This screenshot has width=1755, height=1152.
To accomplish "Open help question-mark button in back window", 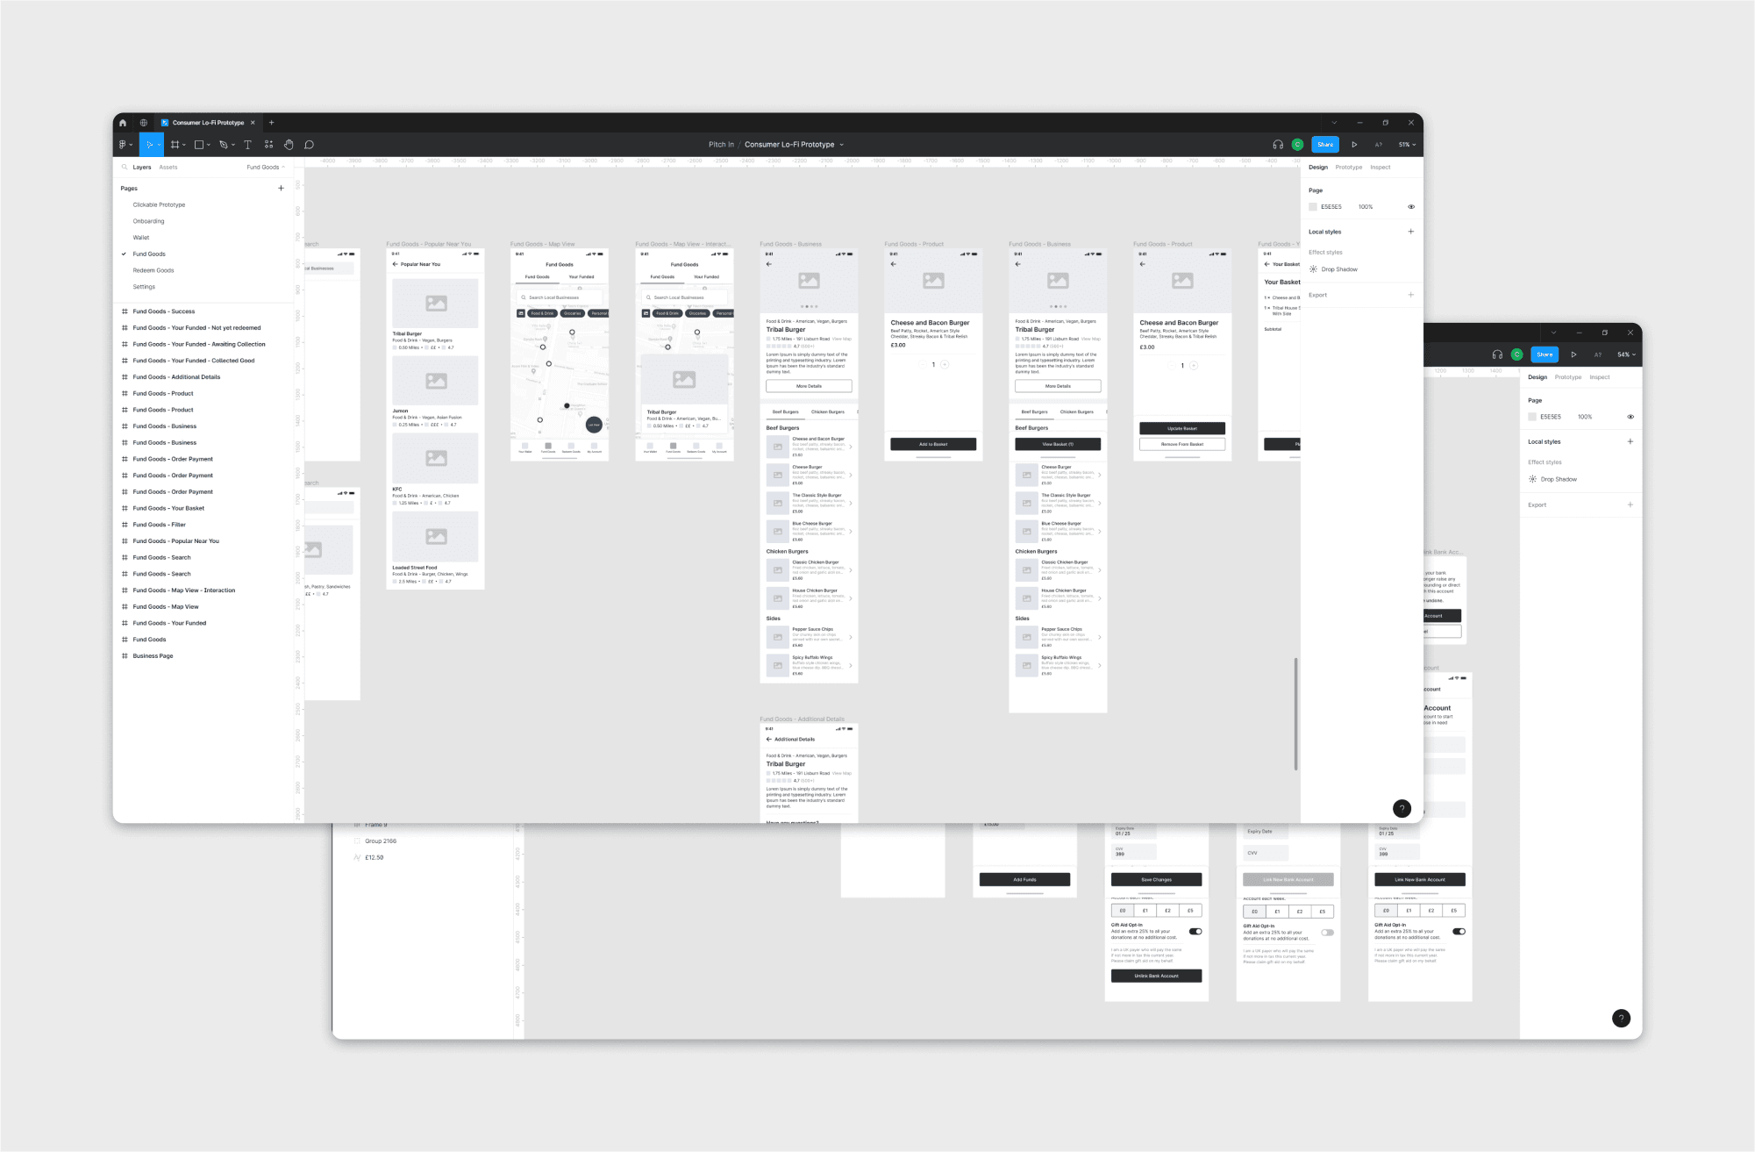I will (x=1621, y=1019).
